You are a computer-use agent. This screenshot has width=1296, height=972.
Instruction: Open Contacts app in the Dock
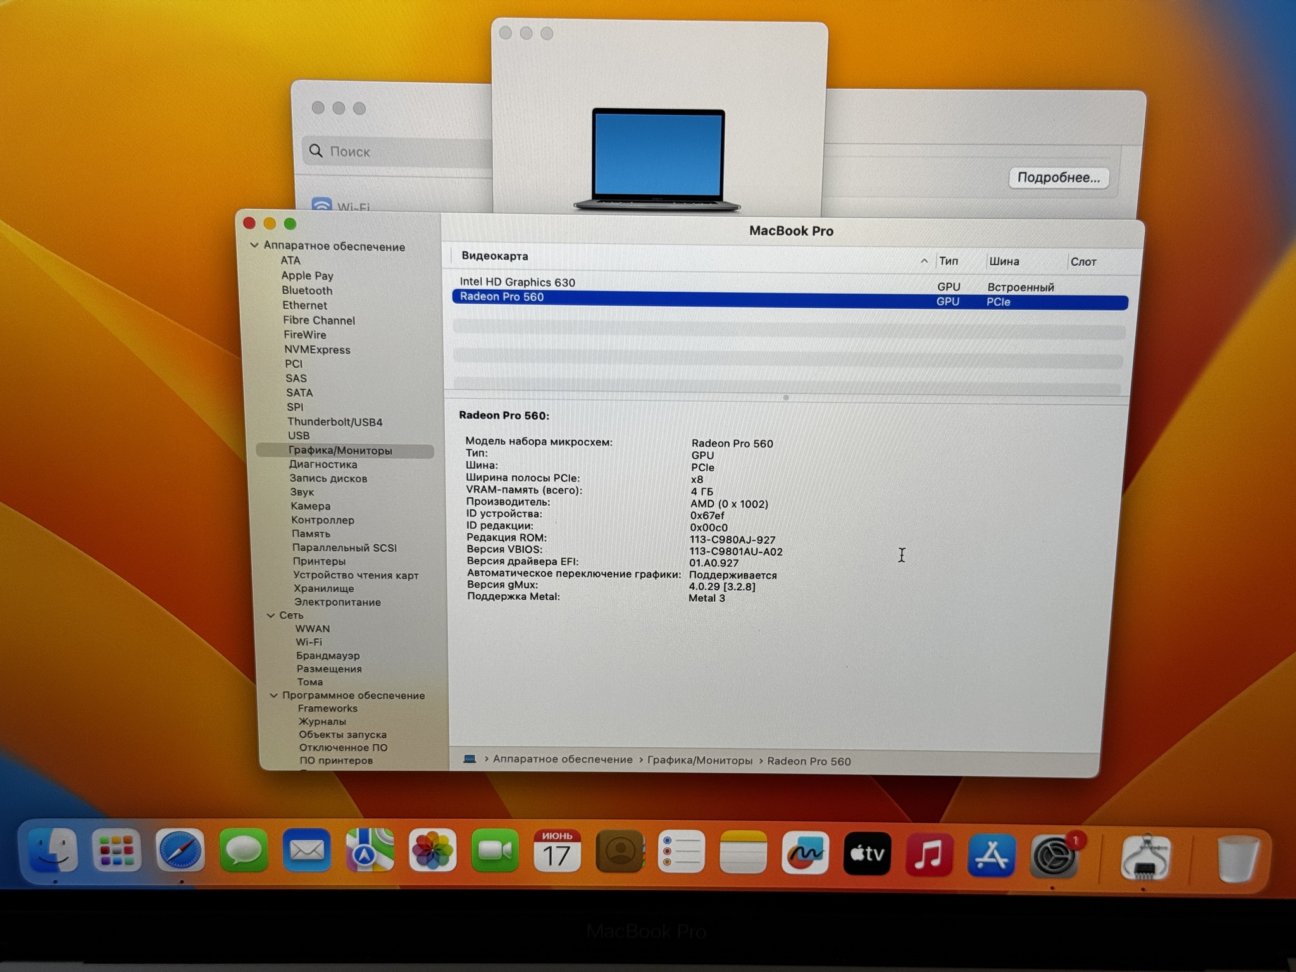click(620, 851)
